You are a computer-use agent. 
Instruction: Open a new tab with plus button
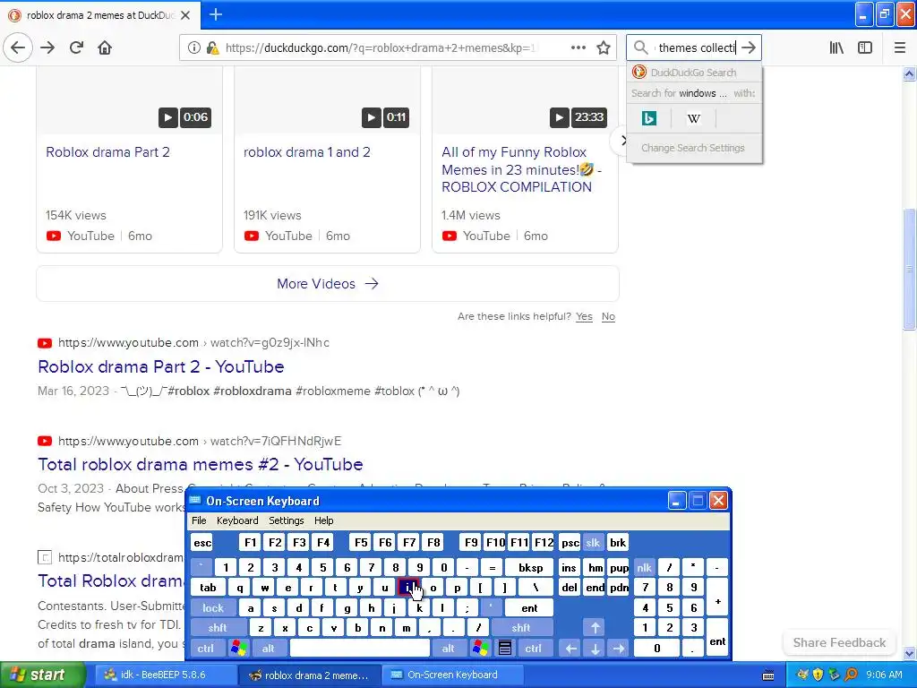(216, 14)
